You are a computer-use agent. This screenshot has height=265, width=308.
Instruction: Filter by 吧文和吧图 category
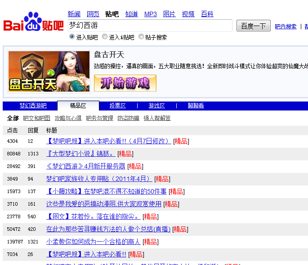[x=36, y=118]
